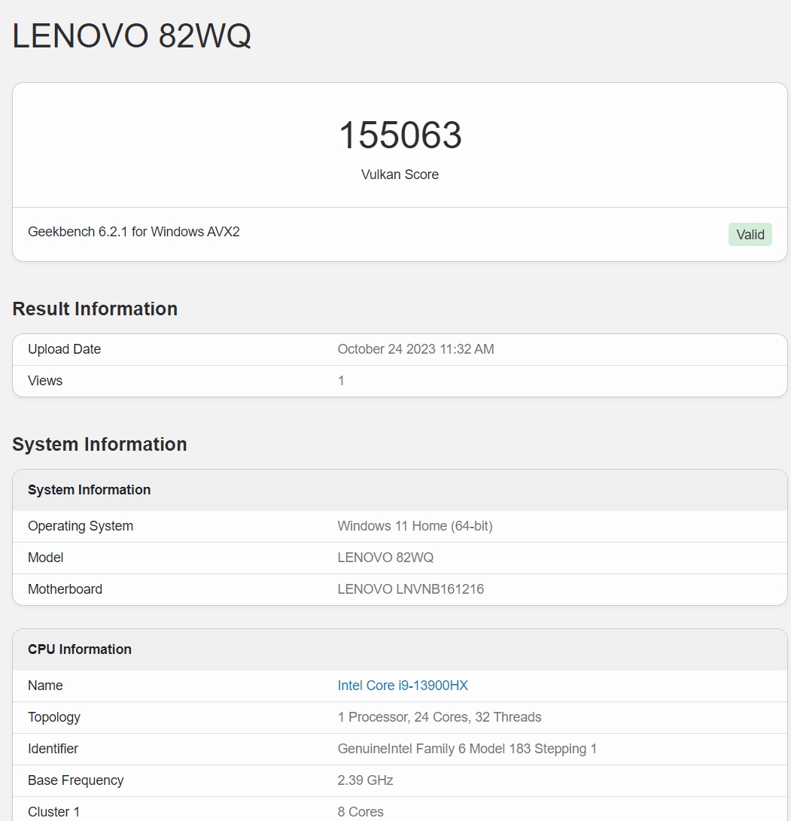791x821 pixels.
Task: Click the 155063 Vulkan score number
Action: 400,135
